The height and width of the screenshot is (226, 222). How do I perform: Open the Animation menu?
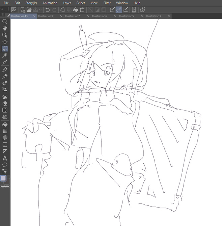point(50,3)
